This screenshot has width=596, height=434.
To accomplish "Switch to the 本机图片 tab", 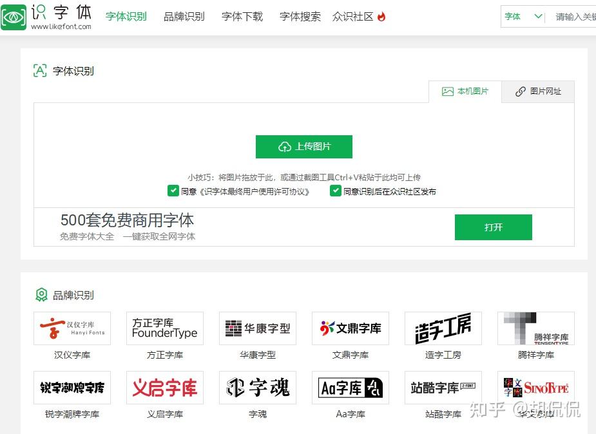I will [x=465, y=91].
